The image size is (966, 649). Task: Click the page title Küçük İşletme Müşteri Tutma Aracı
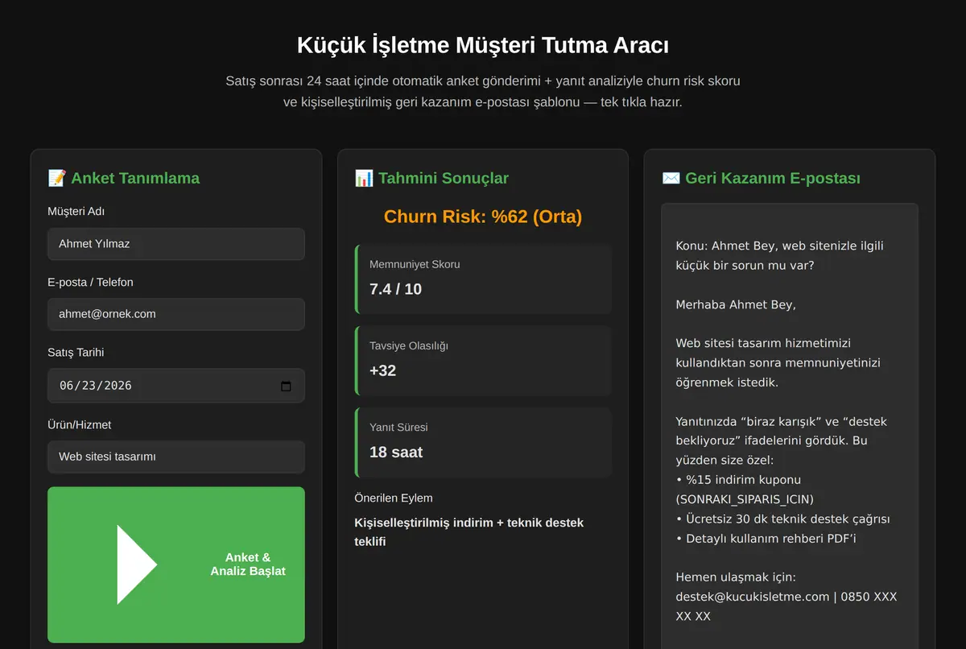[x=483, y=45]
